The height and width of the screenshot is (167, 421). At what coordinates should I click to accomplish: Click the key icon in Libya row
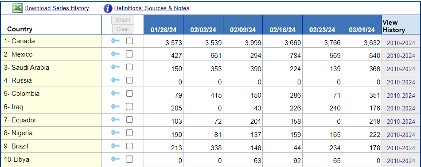point(115,159)
